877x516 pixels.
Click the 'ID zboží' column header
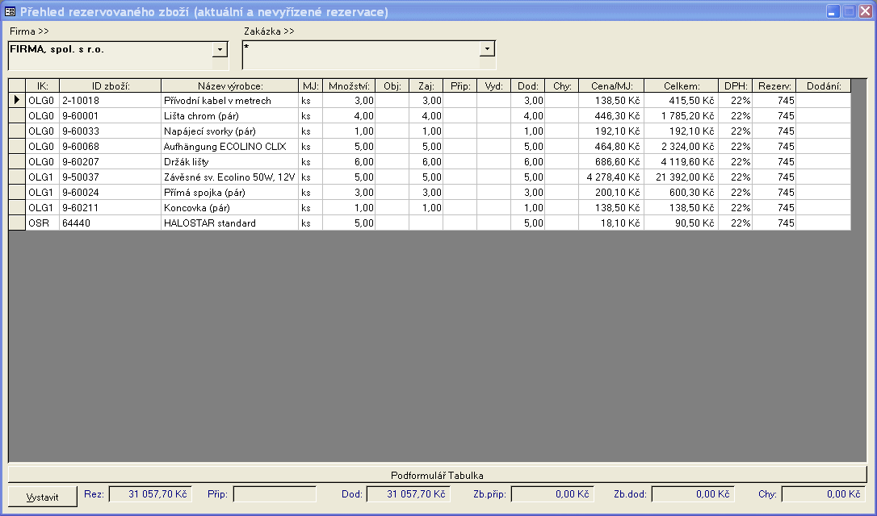110,85
